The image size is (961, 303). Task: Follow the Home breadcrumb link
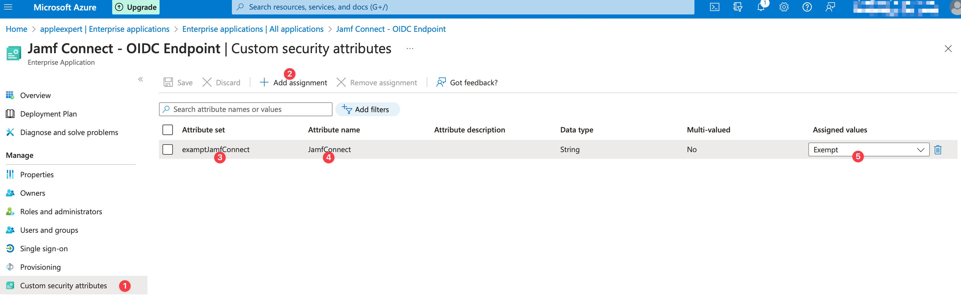point(16,29)
